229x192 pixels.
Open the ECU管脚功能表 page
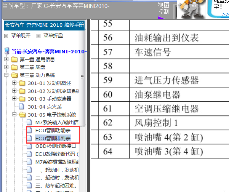pyautogui.click(x=53, y=130)
